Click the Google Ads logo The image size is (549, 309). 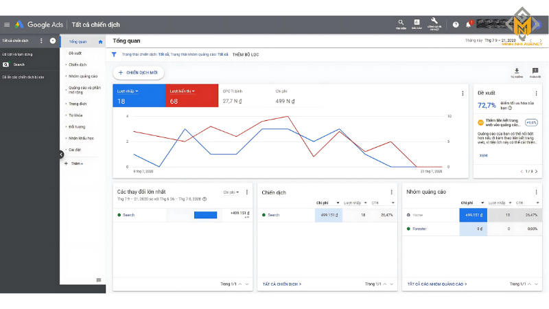click(39, 25)
